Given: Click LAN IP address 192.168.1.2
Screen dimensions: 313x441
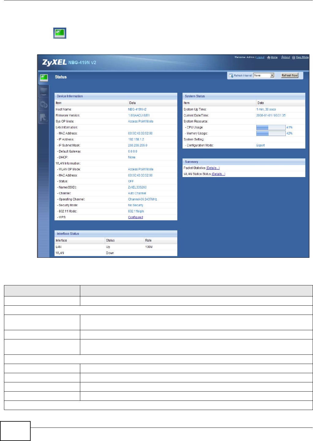Looking at the screenshot, I should pos(136,139).
